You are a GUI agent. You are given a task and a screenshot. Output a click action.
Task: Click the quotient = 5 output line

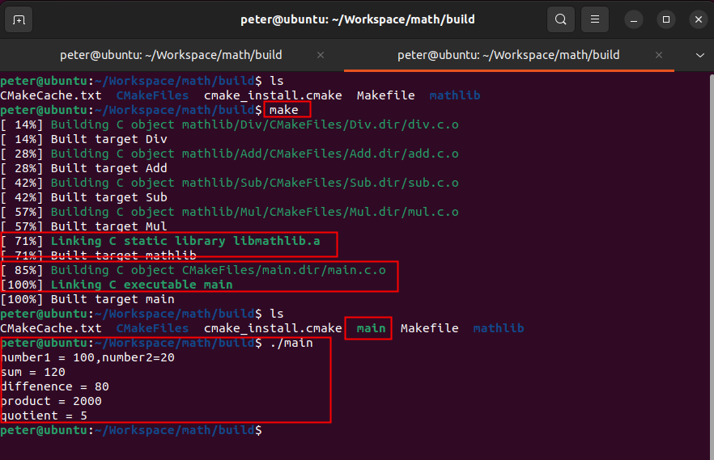point(44,416)
